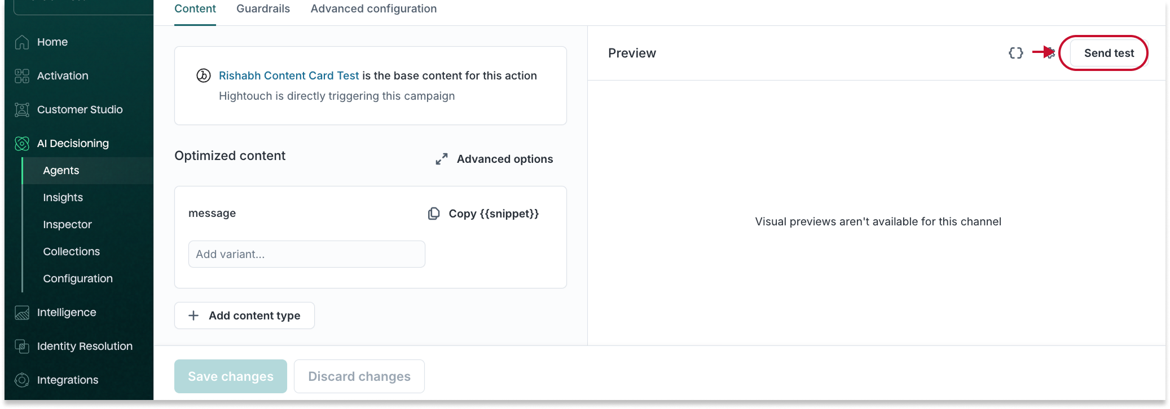Click the Add variant input field
The image size is (1170, 409).
[306, 254]
